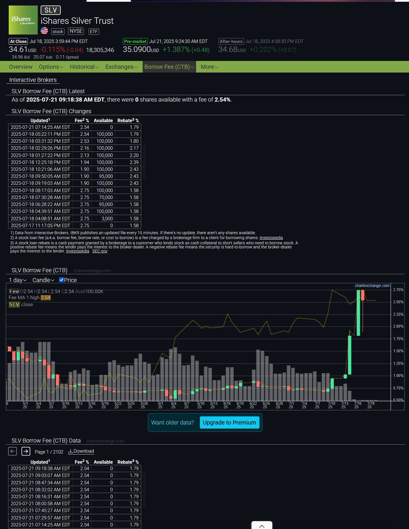
Task: Select the Interactive Brokers tab
Action: click(x=33, y=80)
